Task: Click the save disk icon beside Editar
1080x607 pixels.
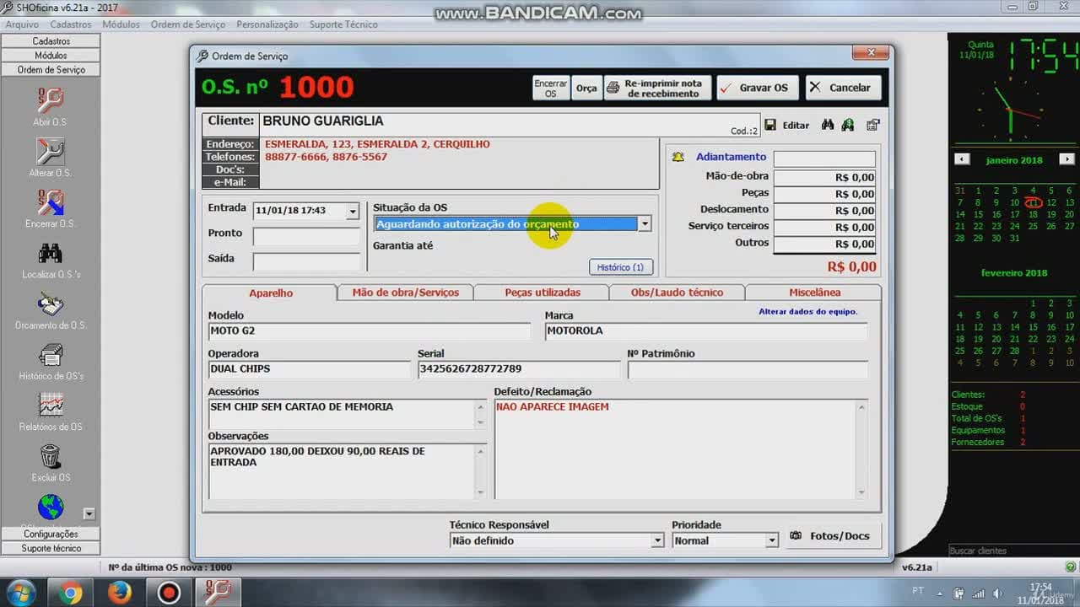Action: tap(770, 125)
